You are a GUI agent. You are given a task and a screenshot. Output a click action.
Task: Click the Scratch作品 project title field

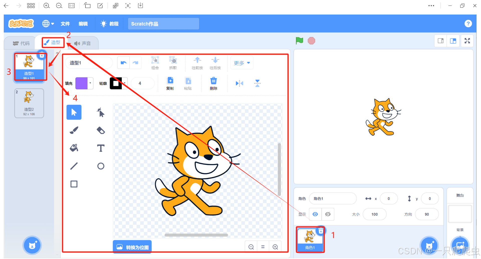(x=164, y=24)
